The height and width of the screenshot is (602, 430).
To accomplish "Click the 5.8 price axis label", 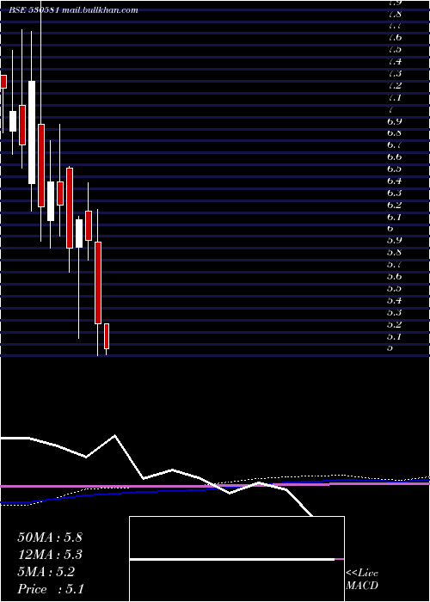I will pyautogui.click(x=395, y=253).
